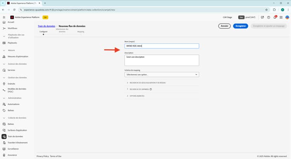This screenshot has height=159, width=291.
Task: Click Annuler button
Action: [224, 26]
